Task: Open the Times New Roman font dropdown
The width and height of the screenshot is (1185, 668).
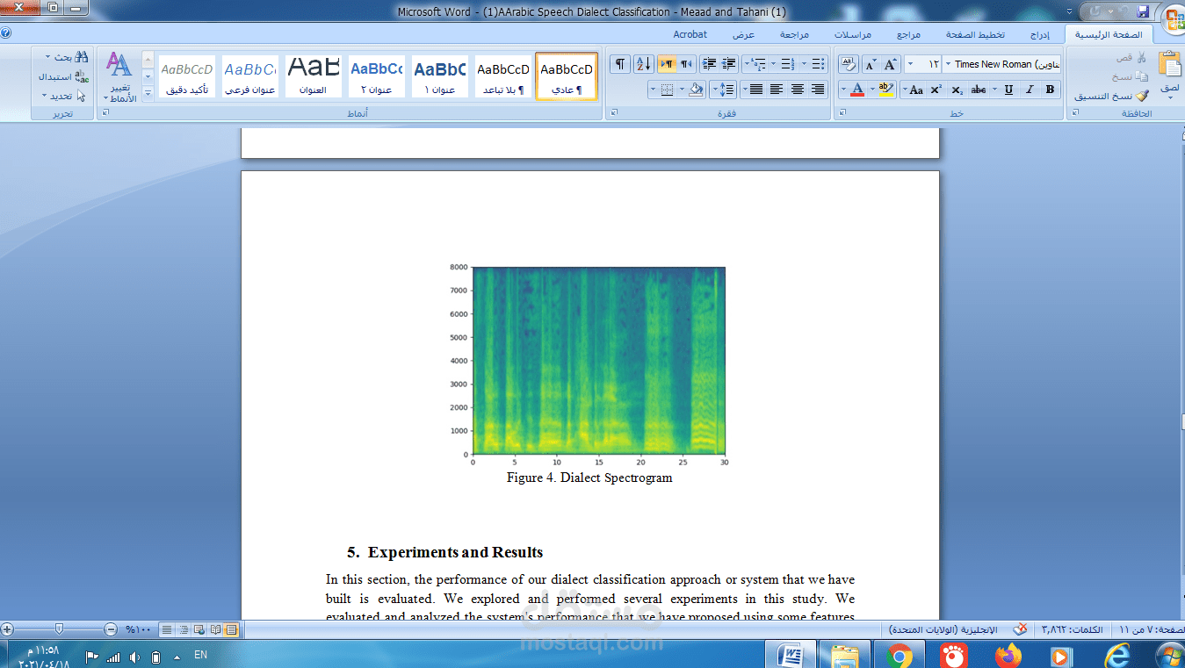Action: (x=949, y=64)
